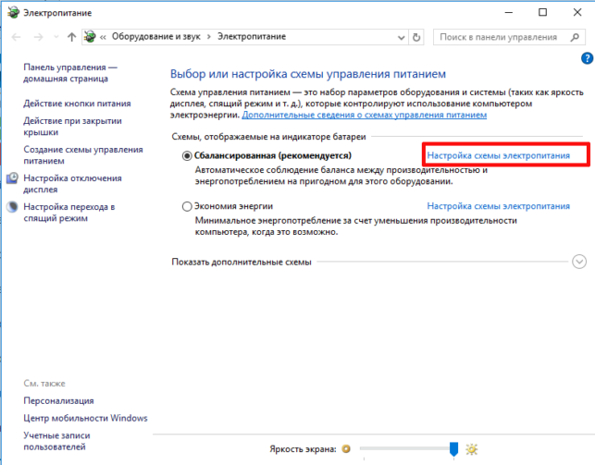The width and height of the screenshot is (595, 465).
Task: Open recent locations dropdown arrow
Action: (56, 37)
